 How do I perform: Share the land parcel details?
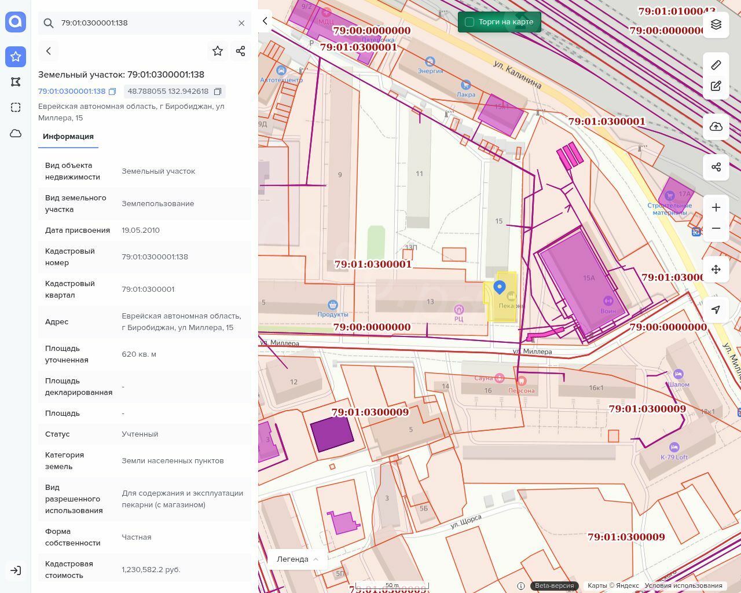click(241, 51)
